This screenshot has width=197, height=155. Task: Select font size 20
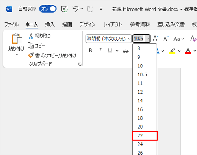[145, 127]
